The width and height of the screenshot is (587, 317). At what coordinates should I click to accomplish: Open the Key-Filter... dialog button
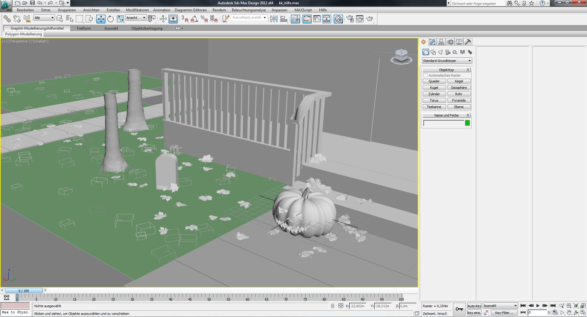(504, 313)
